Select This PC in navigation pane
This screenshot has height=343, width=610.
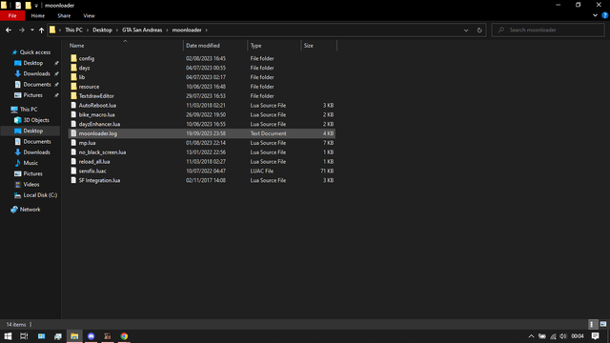click(x=29, y=110)
